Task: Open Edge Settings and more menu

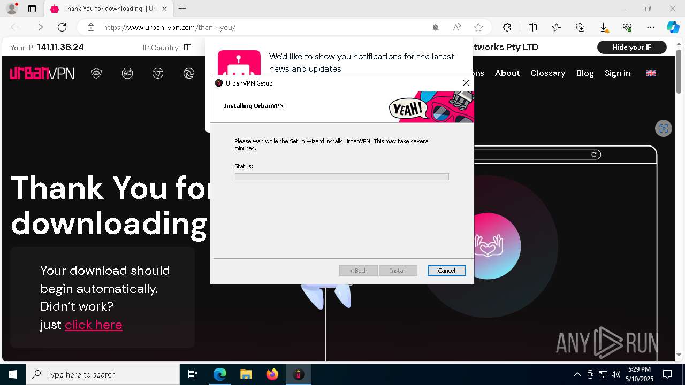Action: coord(651,27)
